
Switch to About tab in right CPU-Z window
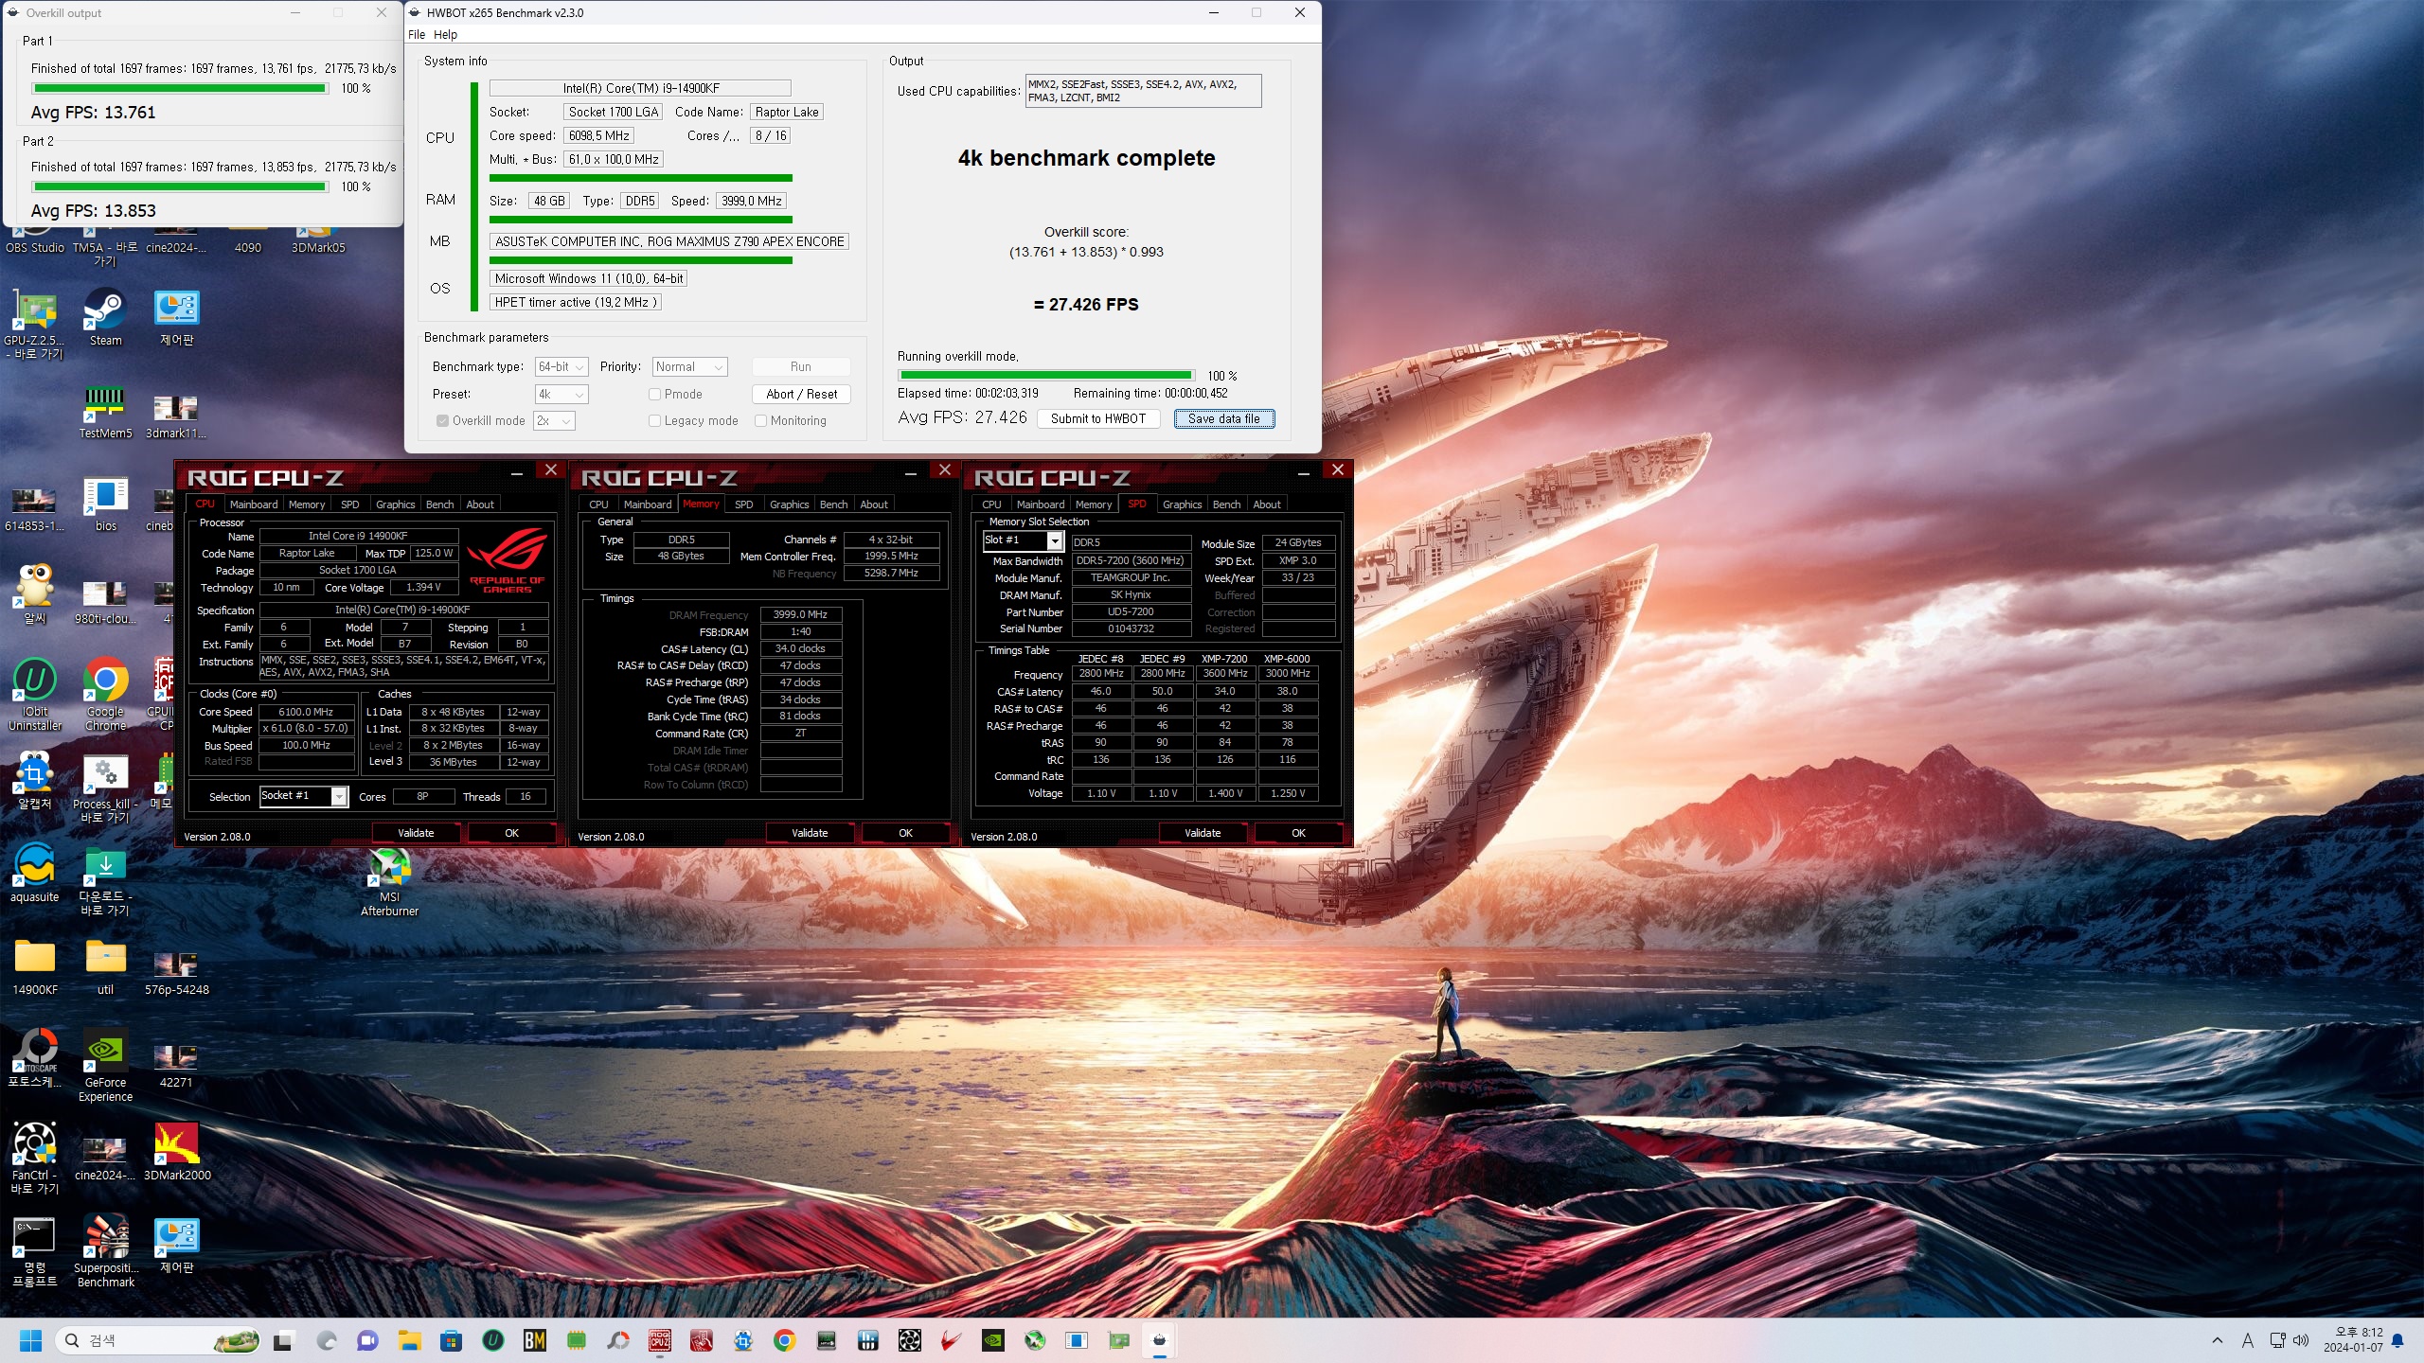tap(1267, 504)
